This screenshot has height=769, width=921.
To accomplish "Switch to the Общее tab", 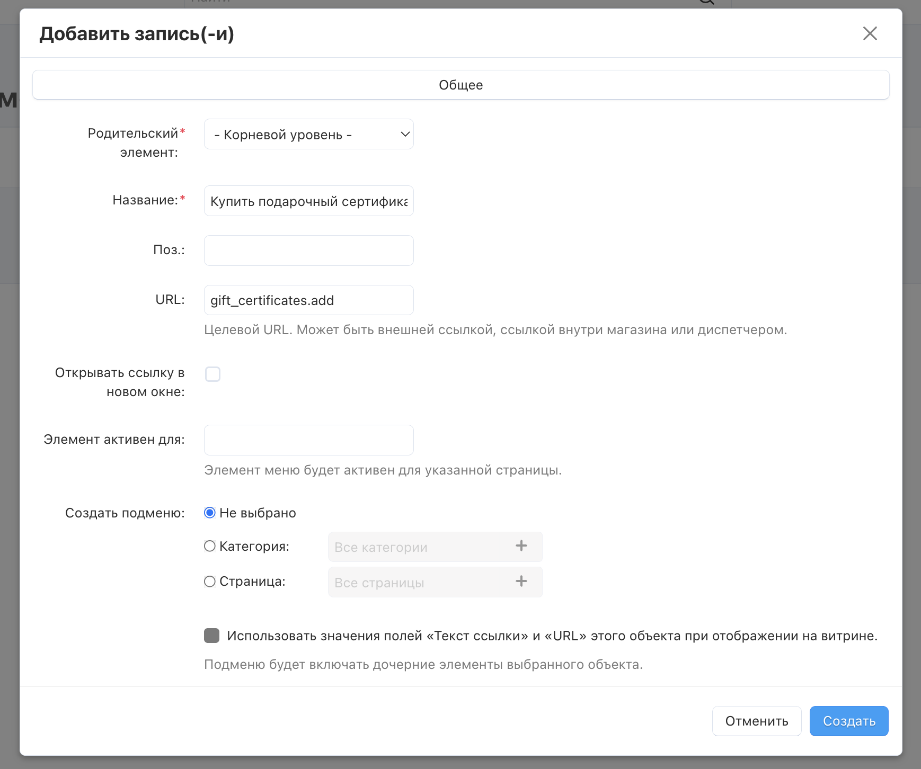I will pyautogui.click(x=460, y=85).
